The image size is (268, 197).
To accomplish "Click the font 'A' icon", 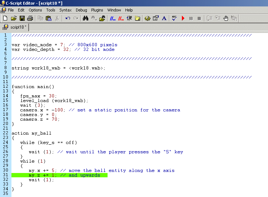I will (164, 18).
